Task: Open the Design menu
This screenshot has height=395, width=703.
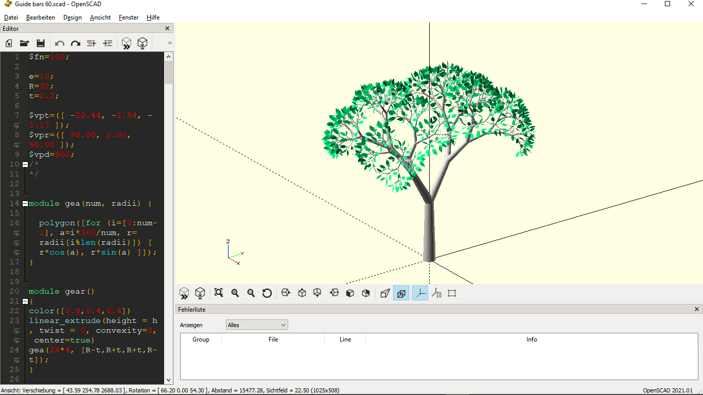Action: click(x=72, y=17)
